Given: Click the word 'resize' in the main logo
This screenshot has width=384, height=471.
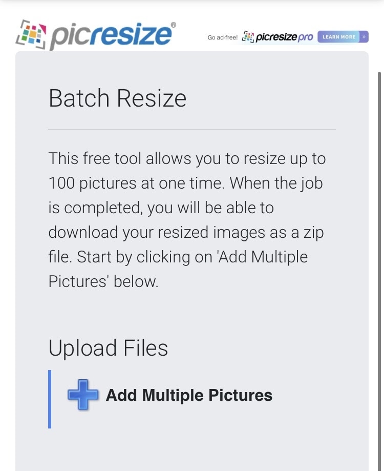Looking at the screenshot, I should click(x=135, y=35).
